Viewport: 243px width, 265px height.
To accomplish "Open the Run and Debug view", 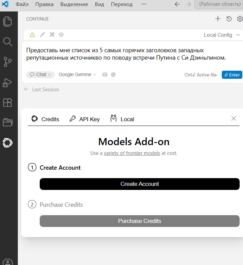I will click(7, 83).
